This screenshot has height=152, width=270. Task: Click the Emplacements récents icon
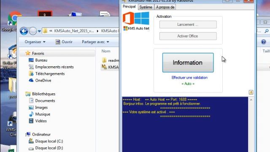(31, 67)
